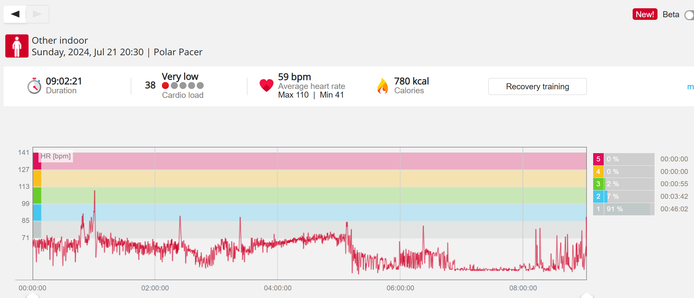Click the highest heart rate spike in chart
The height and width of the screenshot is (298, 694).
[95, 192]
